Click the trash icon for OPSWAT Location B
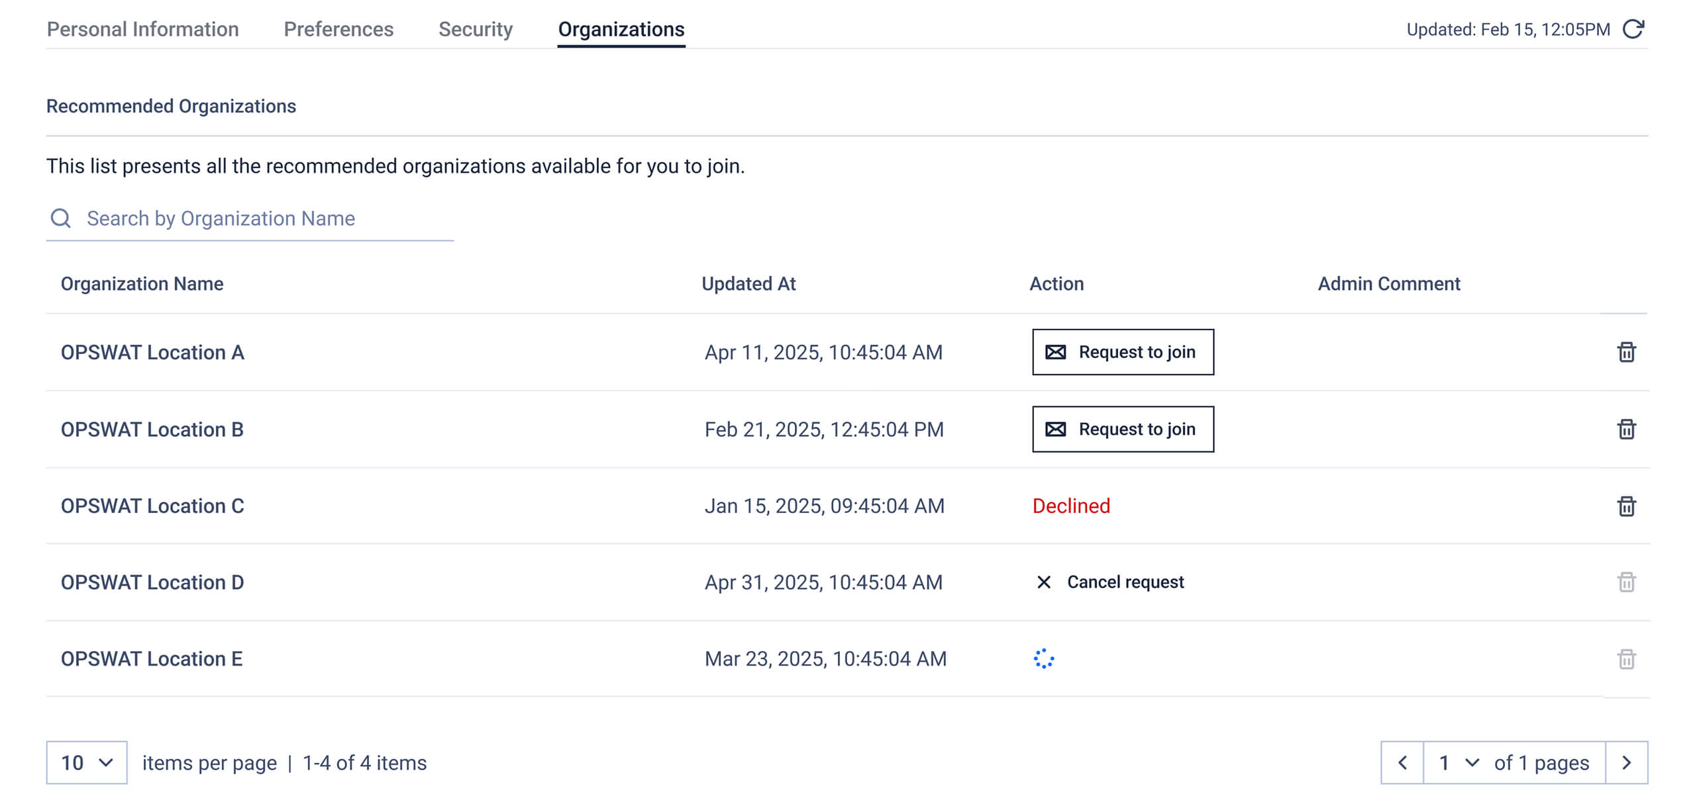The width and height of the screenshot is (1701, 810). (x=1626, y=429)
